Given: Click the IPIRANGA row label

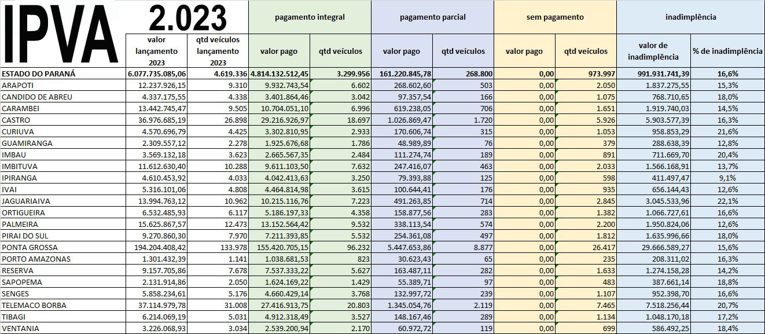Looking at the screenshot, I should point(64,178).
